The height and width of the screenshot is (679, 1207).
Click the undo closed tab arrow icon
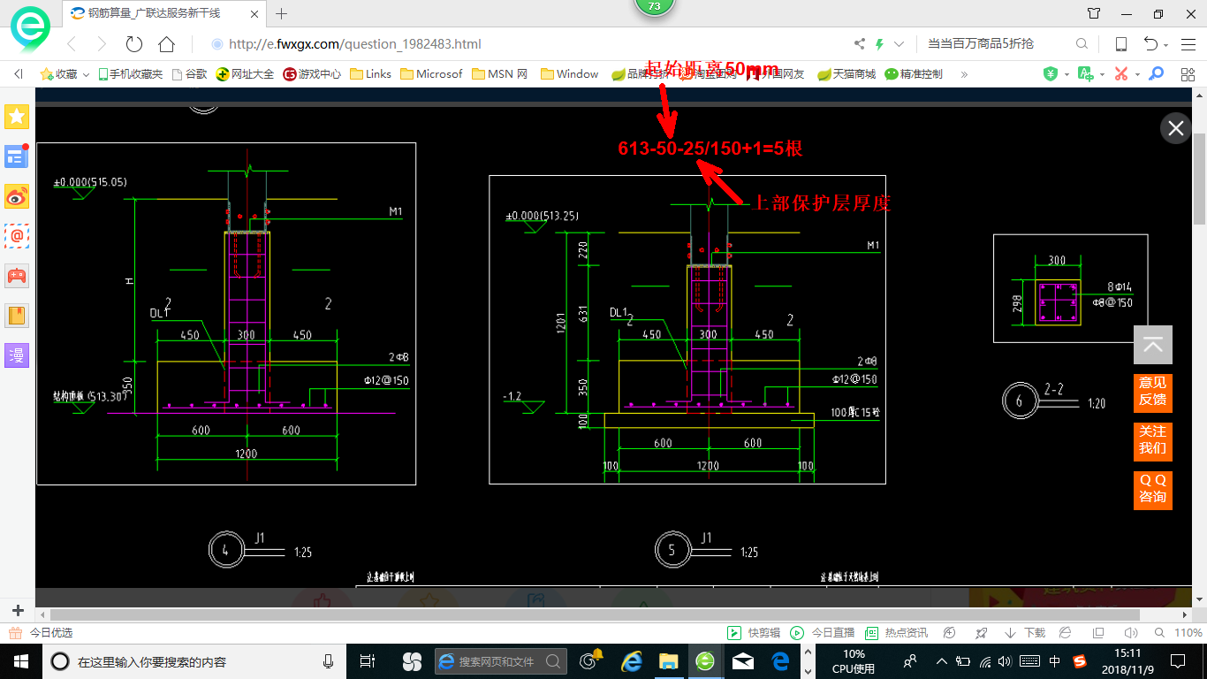coord(1150,44)
